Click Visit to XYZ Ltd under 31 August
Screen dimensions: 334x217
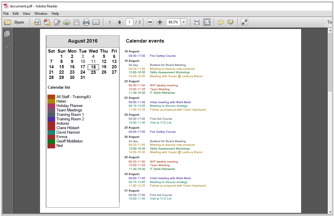160,199
